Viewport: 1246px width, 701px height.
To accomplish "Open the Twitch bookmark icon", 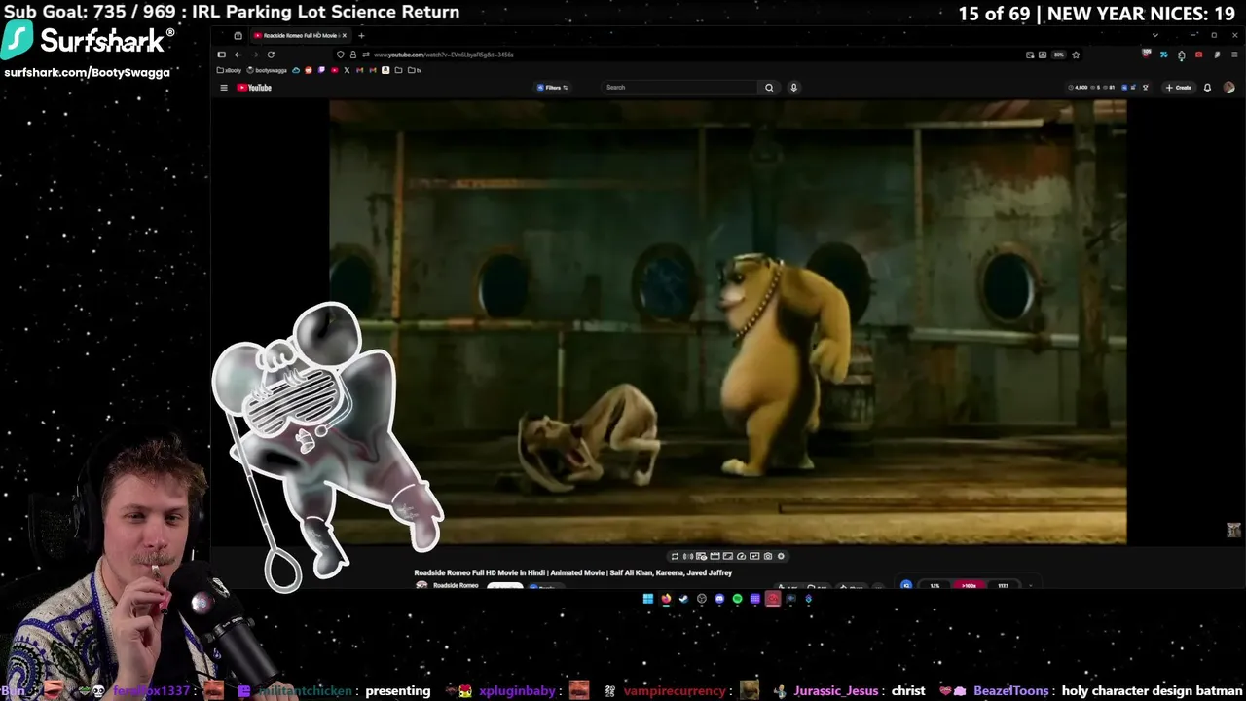I will (x=321, y=70).
